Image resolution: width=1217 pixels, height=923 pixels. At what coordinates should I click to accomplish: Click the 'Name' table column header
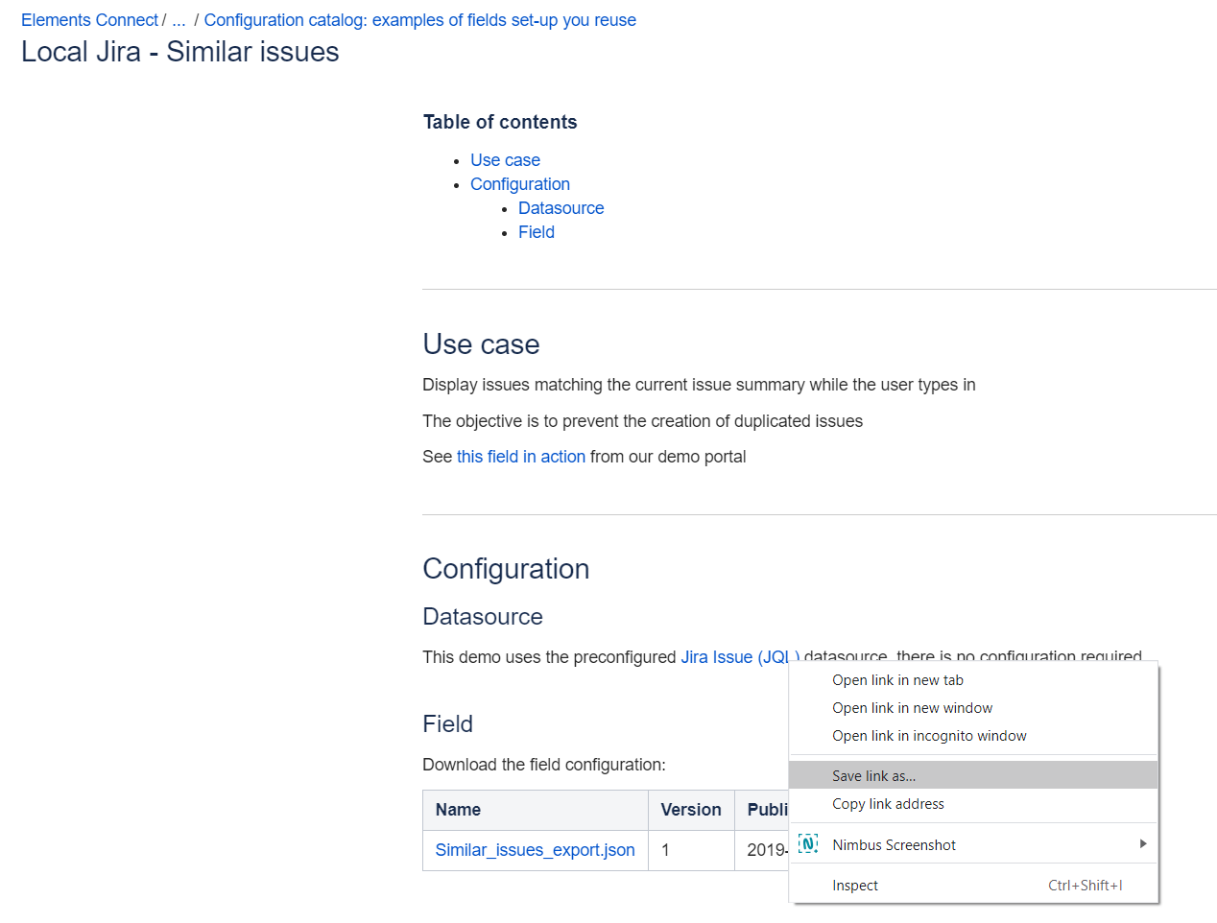tap(458, 810)
